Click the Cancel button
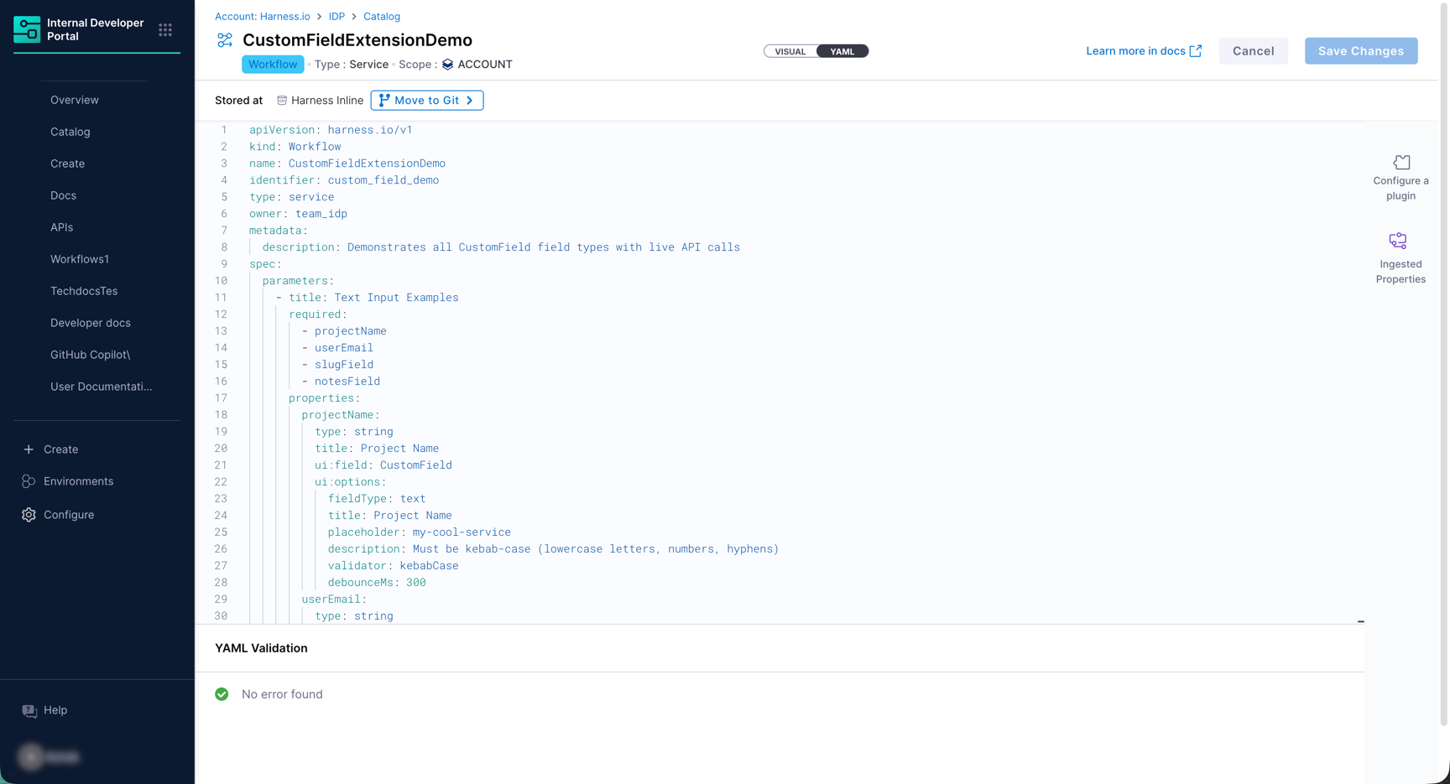This screenshot has width=1450, height=784. coord(1253,50)
